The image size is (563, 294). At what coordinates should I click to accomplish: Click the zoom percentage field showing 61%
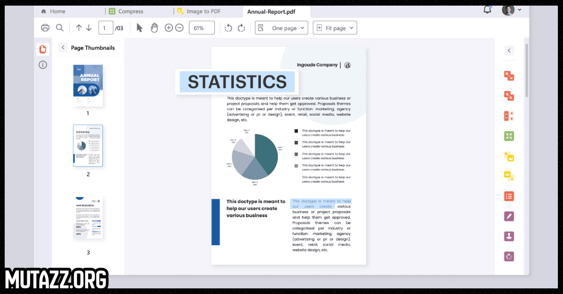point(202,28)
